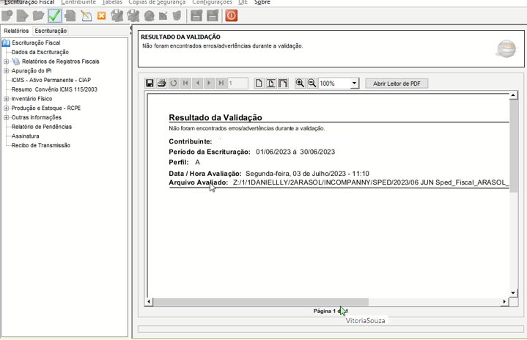Click the scroll down arrow of report
This screenshot has width=527, height=340.
coord(513,293)
